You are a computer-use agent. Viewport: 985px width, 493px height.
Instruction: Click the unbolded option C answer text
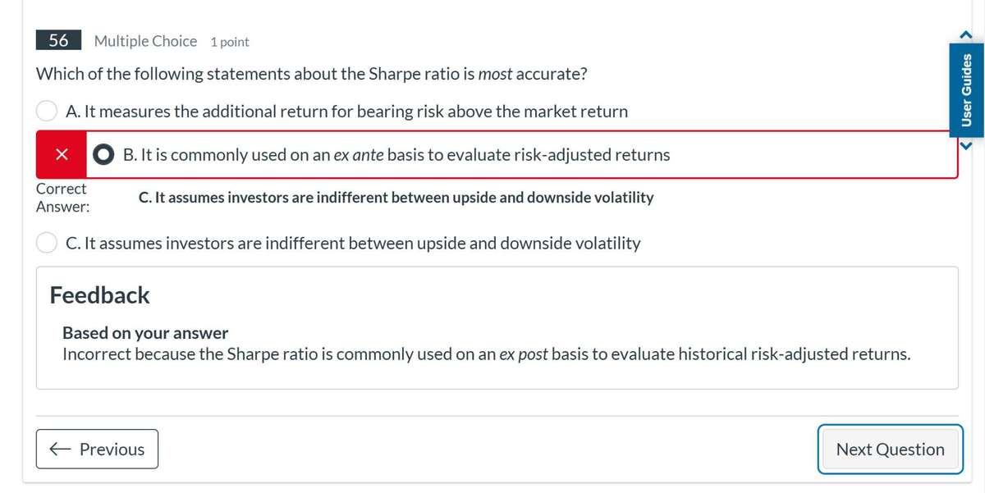tap(353, 243)
